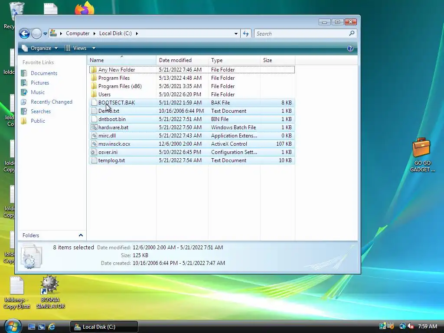The height and width of the screenshot is (333, 444).
Task: Expand arrow after Local Disk (C:) breadcrumb
Action: coord(137,33)
